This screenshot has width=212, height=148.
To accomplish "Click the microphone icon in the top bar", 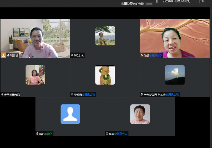I will pyautogui.click(x=157, y=1).
